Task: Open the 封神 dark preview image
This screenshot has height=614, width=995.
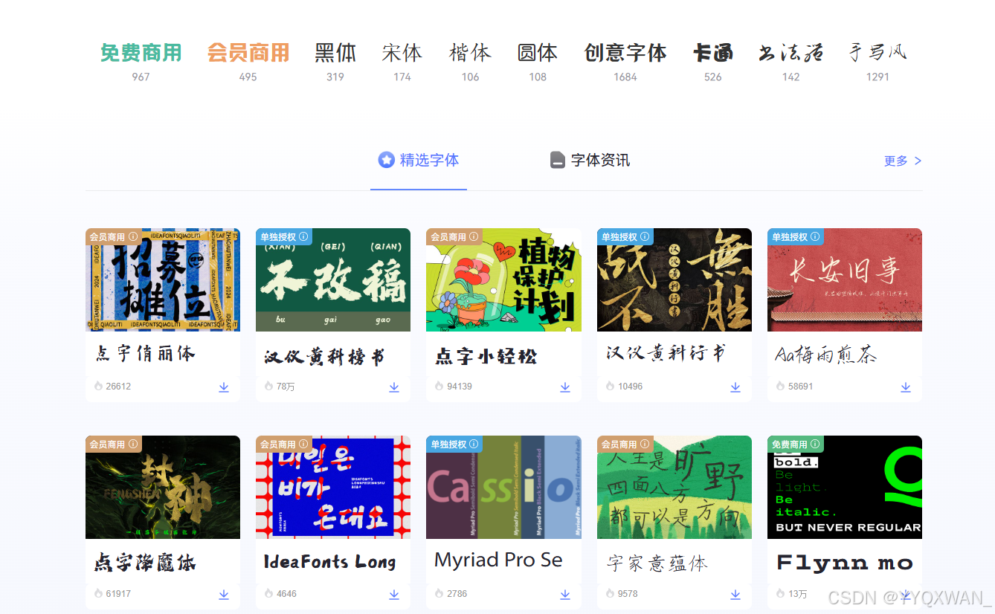Action: coord(163,487)
